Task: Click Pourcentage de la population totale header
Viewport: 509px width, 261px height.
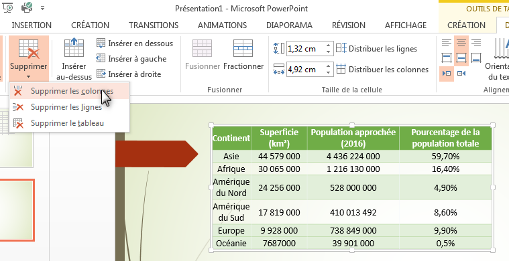Action: [445, 139]
